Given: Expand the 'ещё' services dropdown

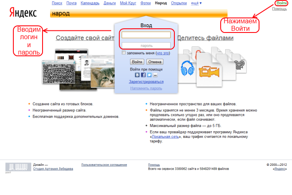Looking at the screenshot, I should pyautogui.click(x=196, y=3).
